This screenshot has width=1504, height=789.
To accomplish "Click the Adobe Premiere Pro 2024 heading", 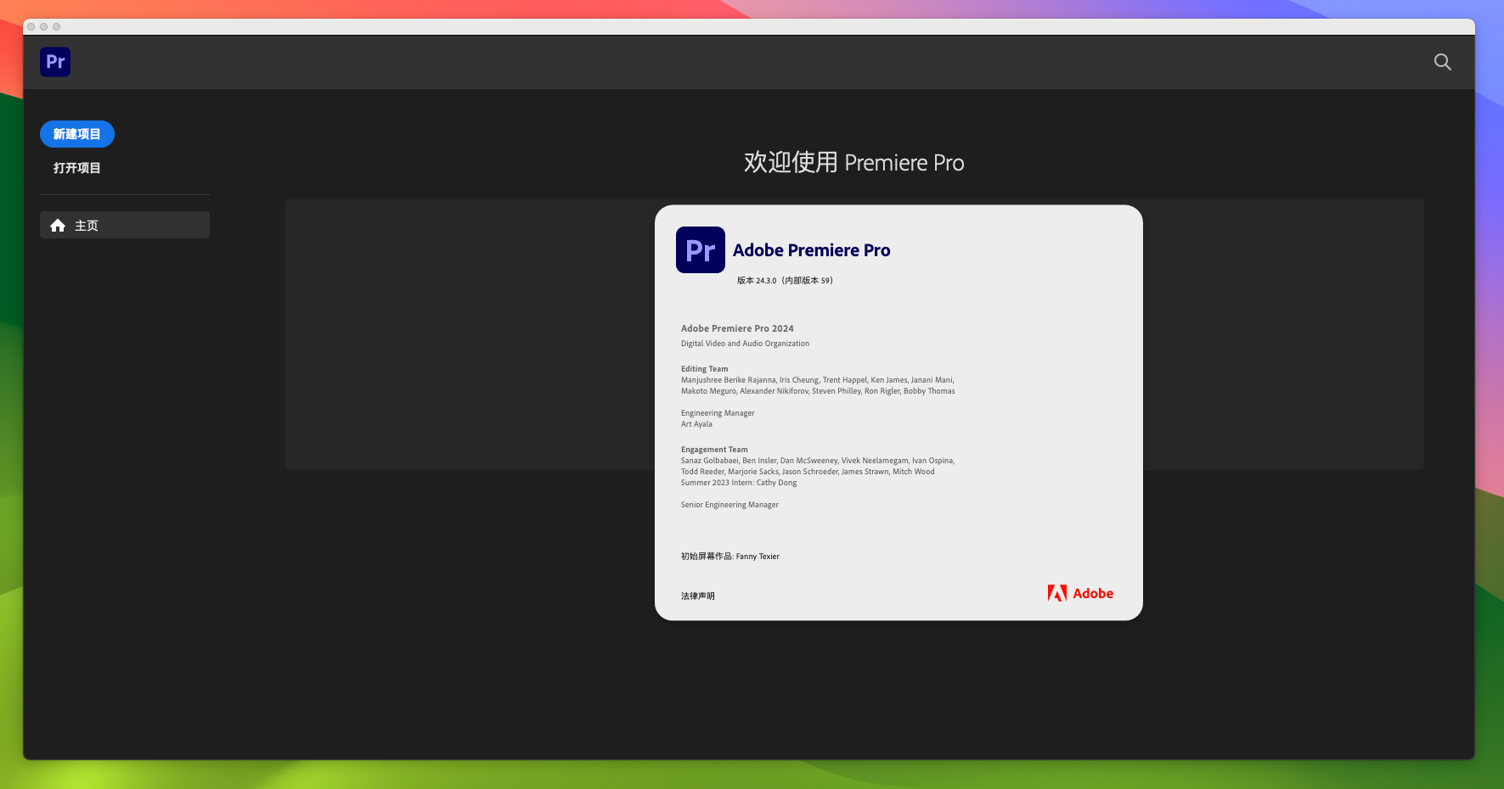I will 737,328.
